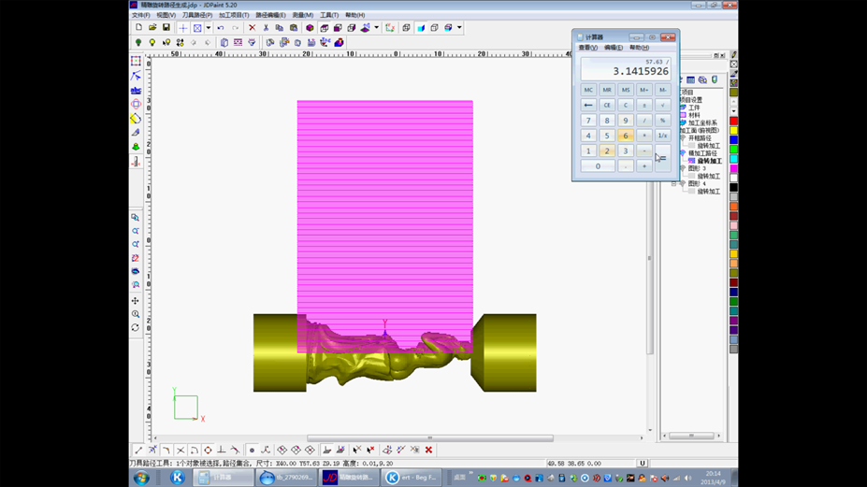This screenshot has height=487, width=867.
Task: Click the New file icon
Action: (x=138, y=28)
